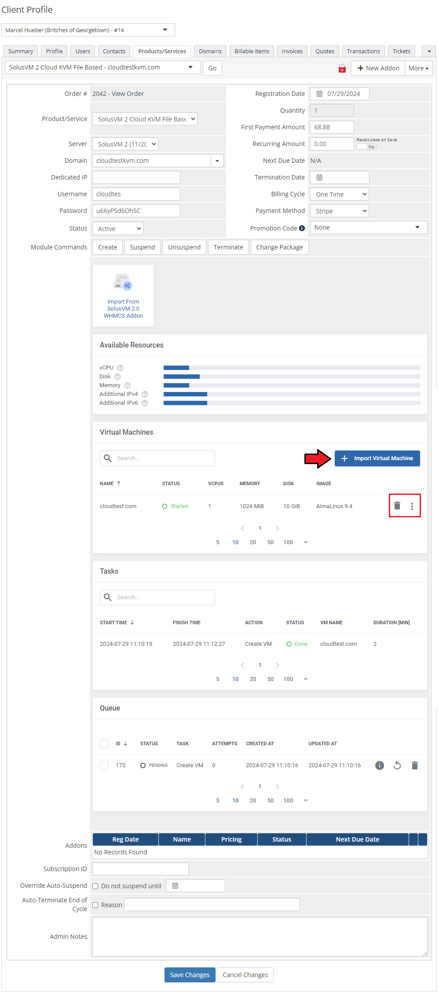The image size is (439, 996).
Task: Click Change Package module command
Action: 280,247
